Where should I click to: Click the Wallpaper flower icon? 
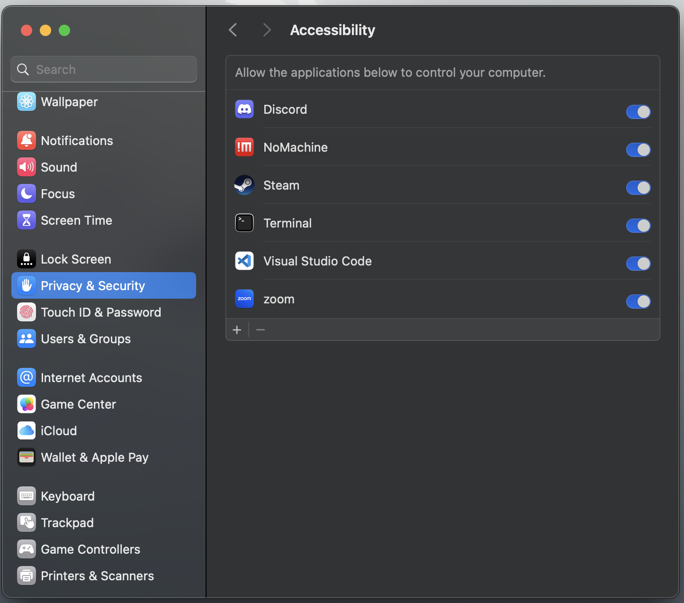(x=27, y=101)
